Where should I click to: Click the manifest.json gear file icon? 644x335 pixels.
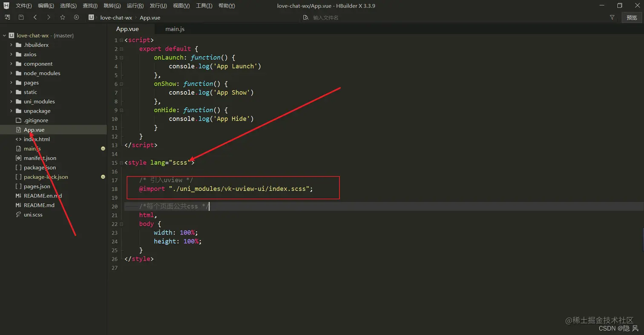(x=18, y=158)
